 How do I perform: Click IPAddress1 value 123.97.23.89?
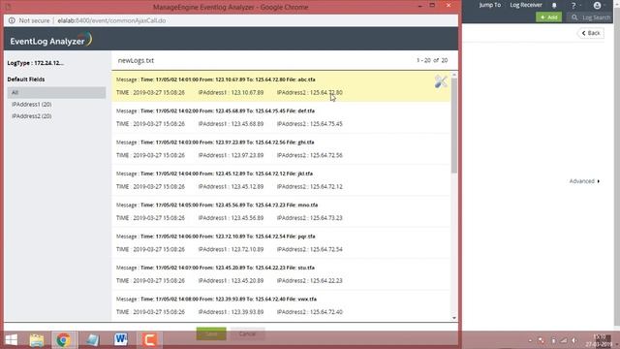[247, 155]
